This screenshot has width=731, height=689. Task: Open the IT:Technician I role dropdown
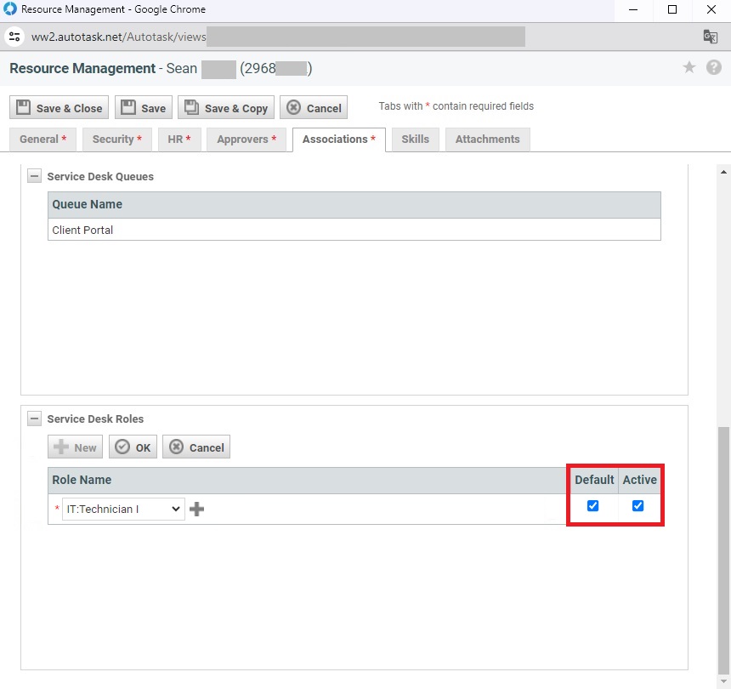pos(123,510)
